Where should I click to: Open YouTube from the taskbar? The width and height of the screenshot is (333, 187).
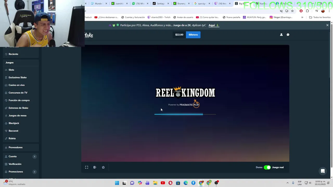163,183
